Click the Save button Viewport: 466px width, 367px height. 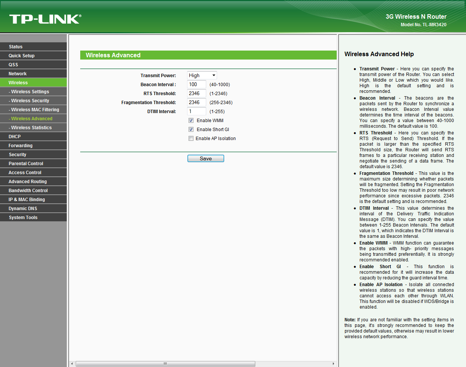tap(205, 158)
